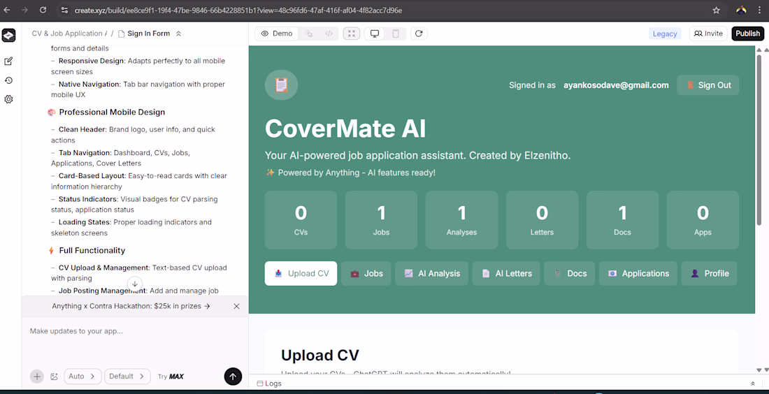Screen dimensions: 769x394
Task: Click the Docs count card
Action: (x=622, y=220)
